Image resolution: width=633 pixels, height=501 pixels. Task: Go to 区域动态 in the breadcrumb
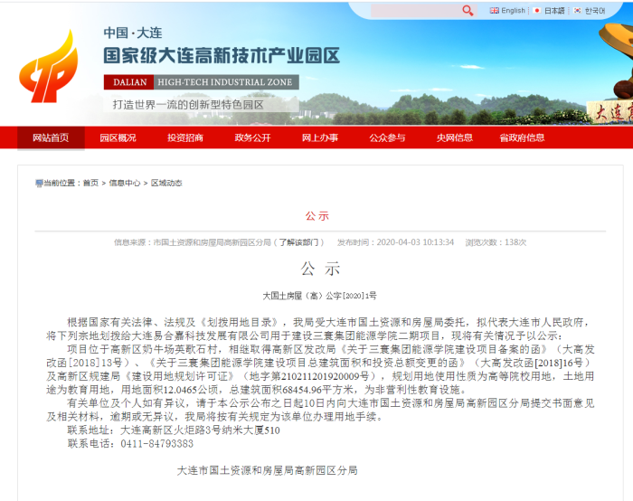click(166, 183)
